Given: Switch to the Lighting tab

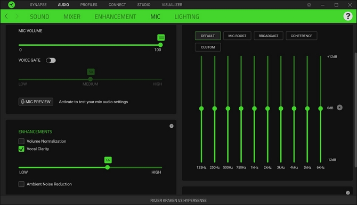Looking at the screenshot, I should [186, 17].
